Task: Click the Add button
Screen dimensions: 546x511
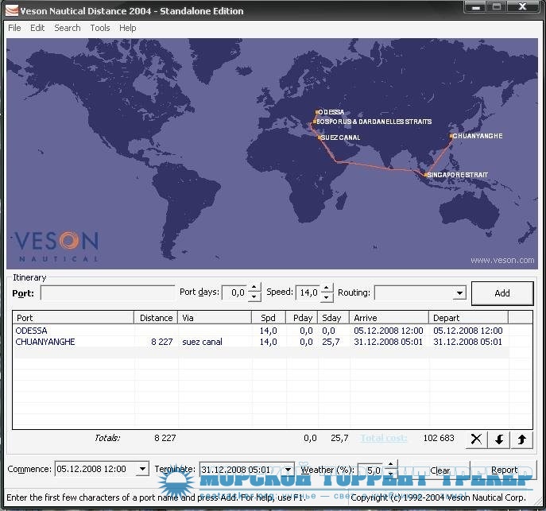Action: tap(502, 293)
